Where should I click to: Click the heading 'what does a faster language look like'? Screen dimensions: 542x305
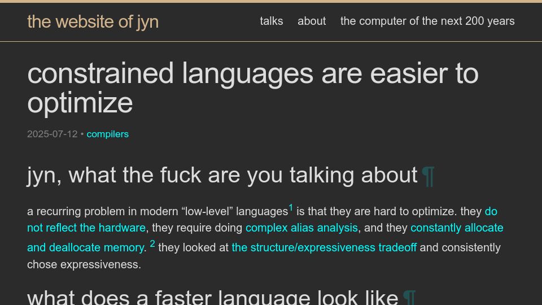[x=213, y=298]
